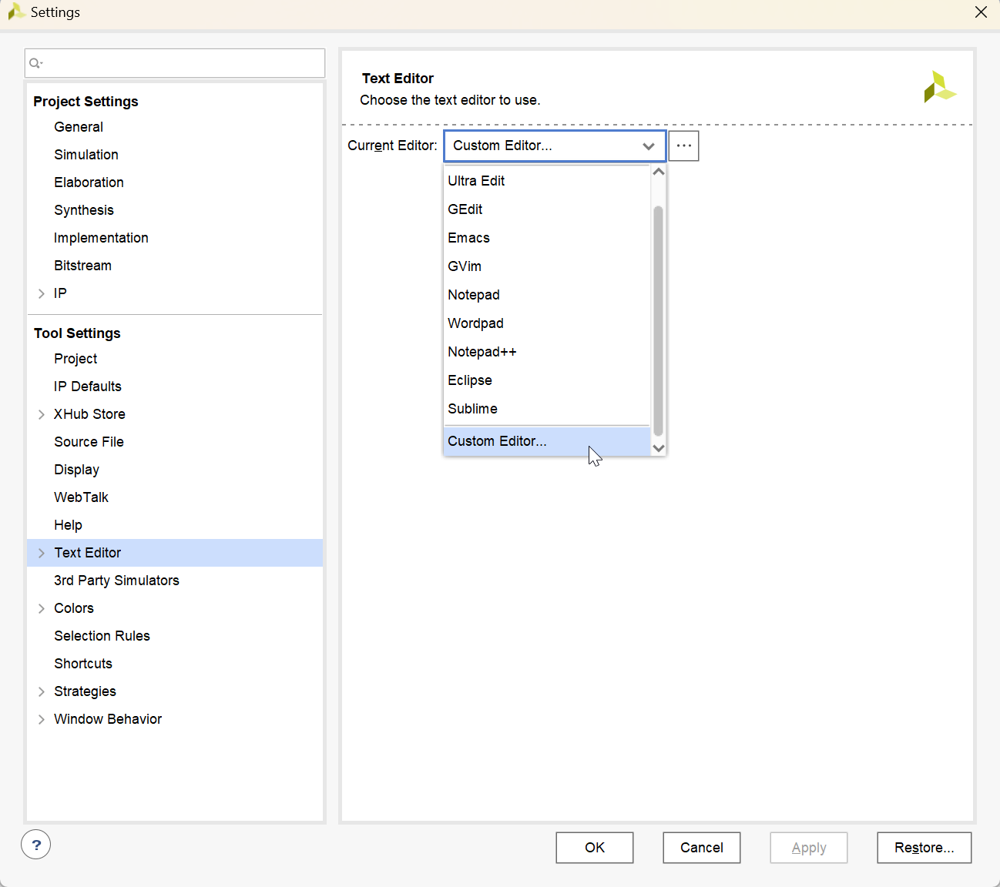Select the IP settings item

[x=60, y=293]
